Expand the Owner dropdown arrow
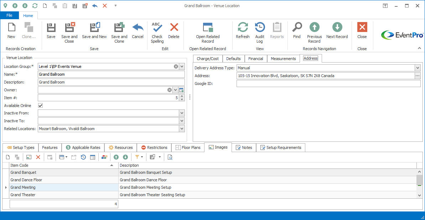 [x=175, y=90]
